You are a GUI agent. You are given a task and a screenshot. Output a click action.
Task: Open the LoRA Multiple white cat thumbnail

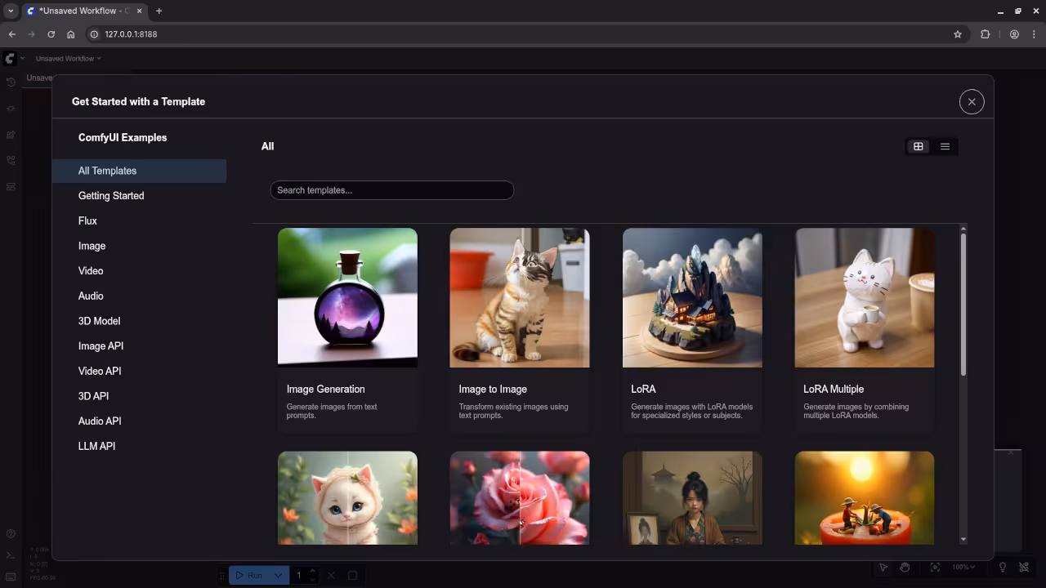(865, 297)
